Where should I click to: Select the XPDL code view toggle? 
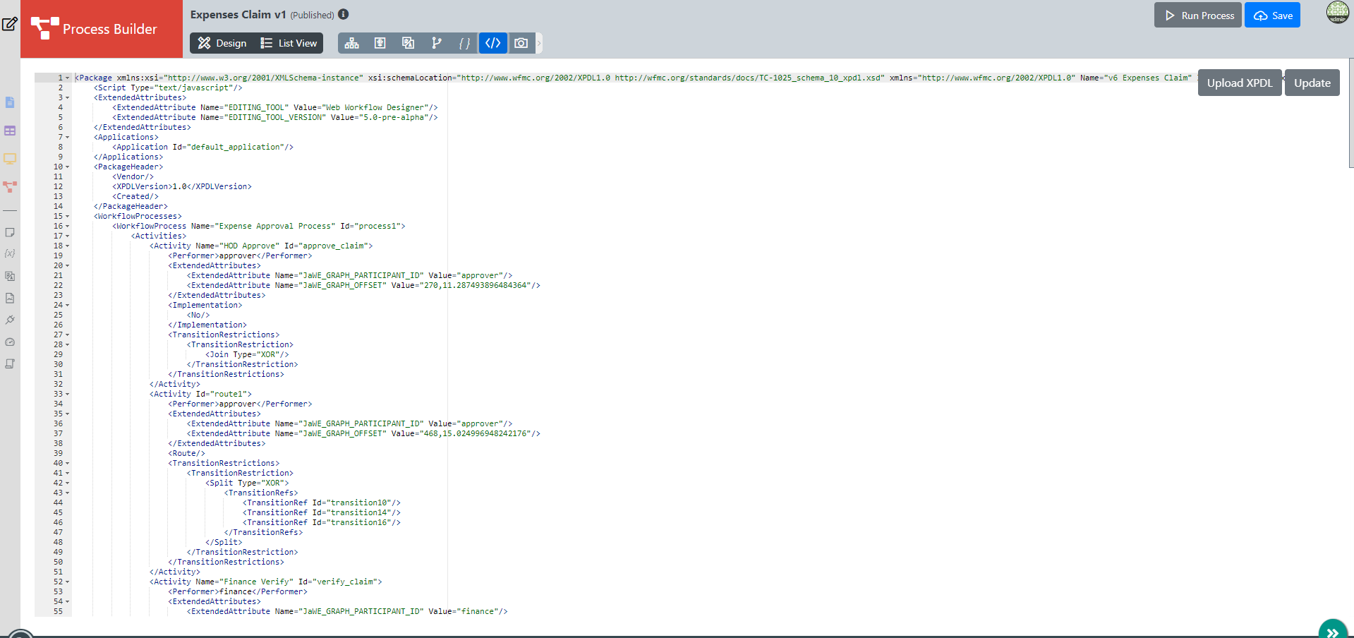(x=492, y=43)
